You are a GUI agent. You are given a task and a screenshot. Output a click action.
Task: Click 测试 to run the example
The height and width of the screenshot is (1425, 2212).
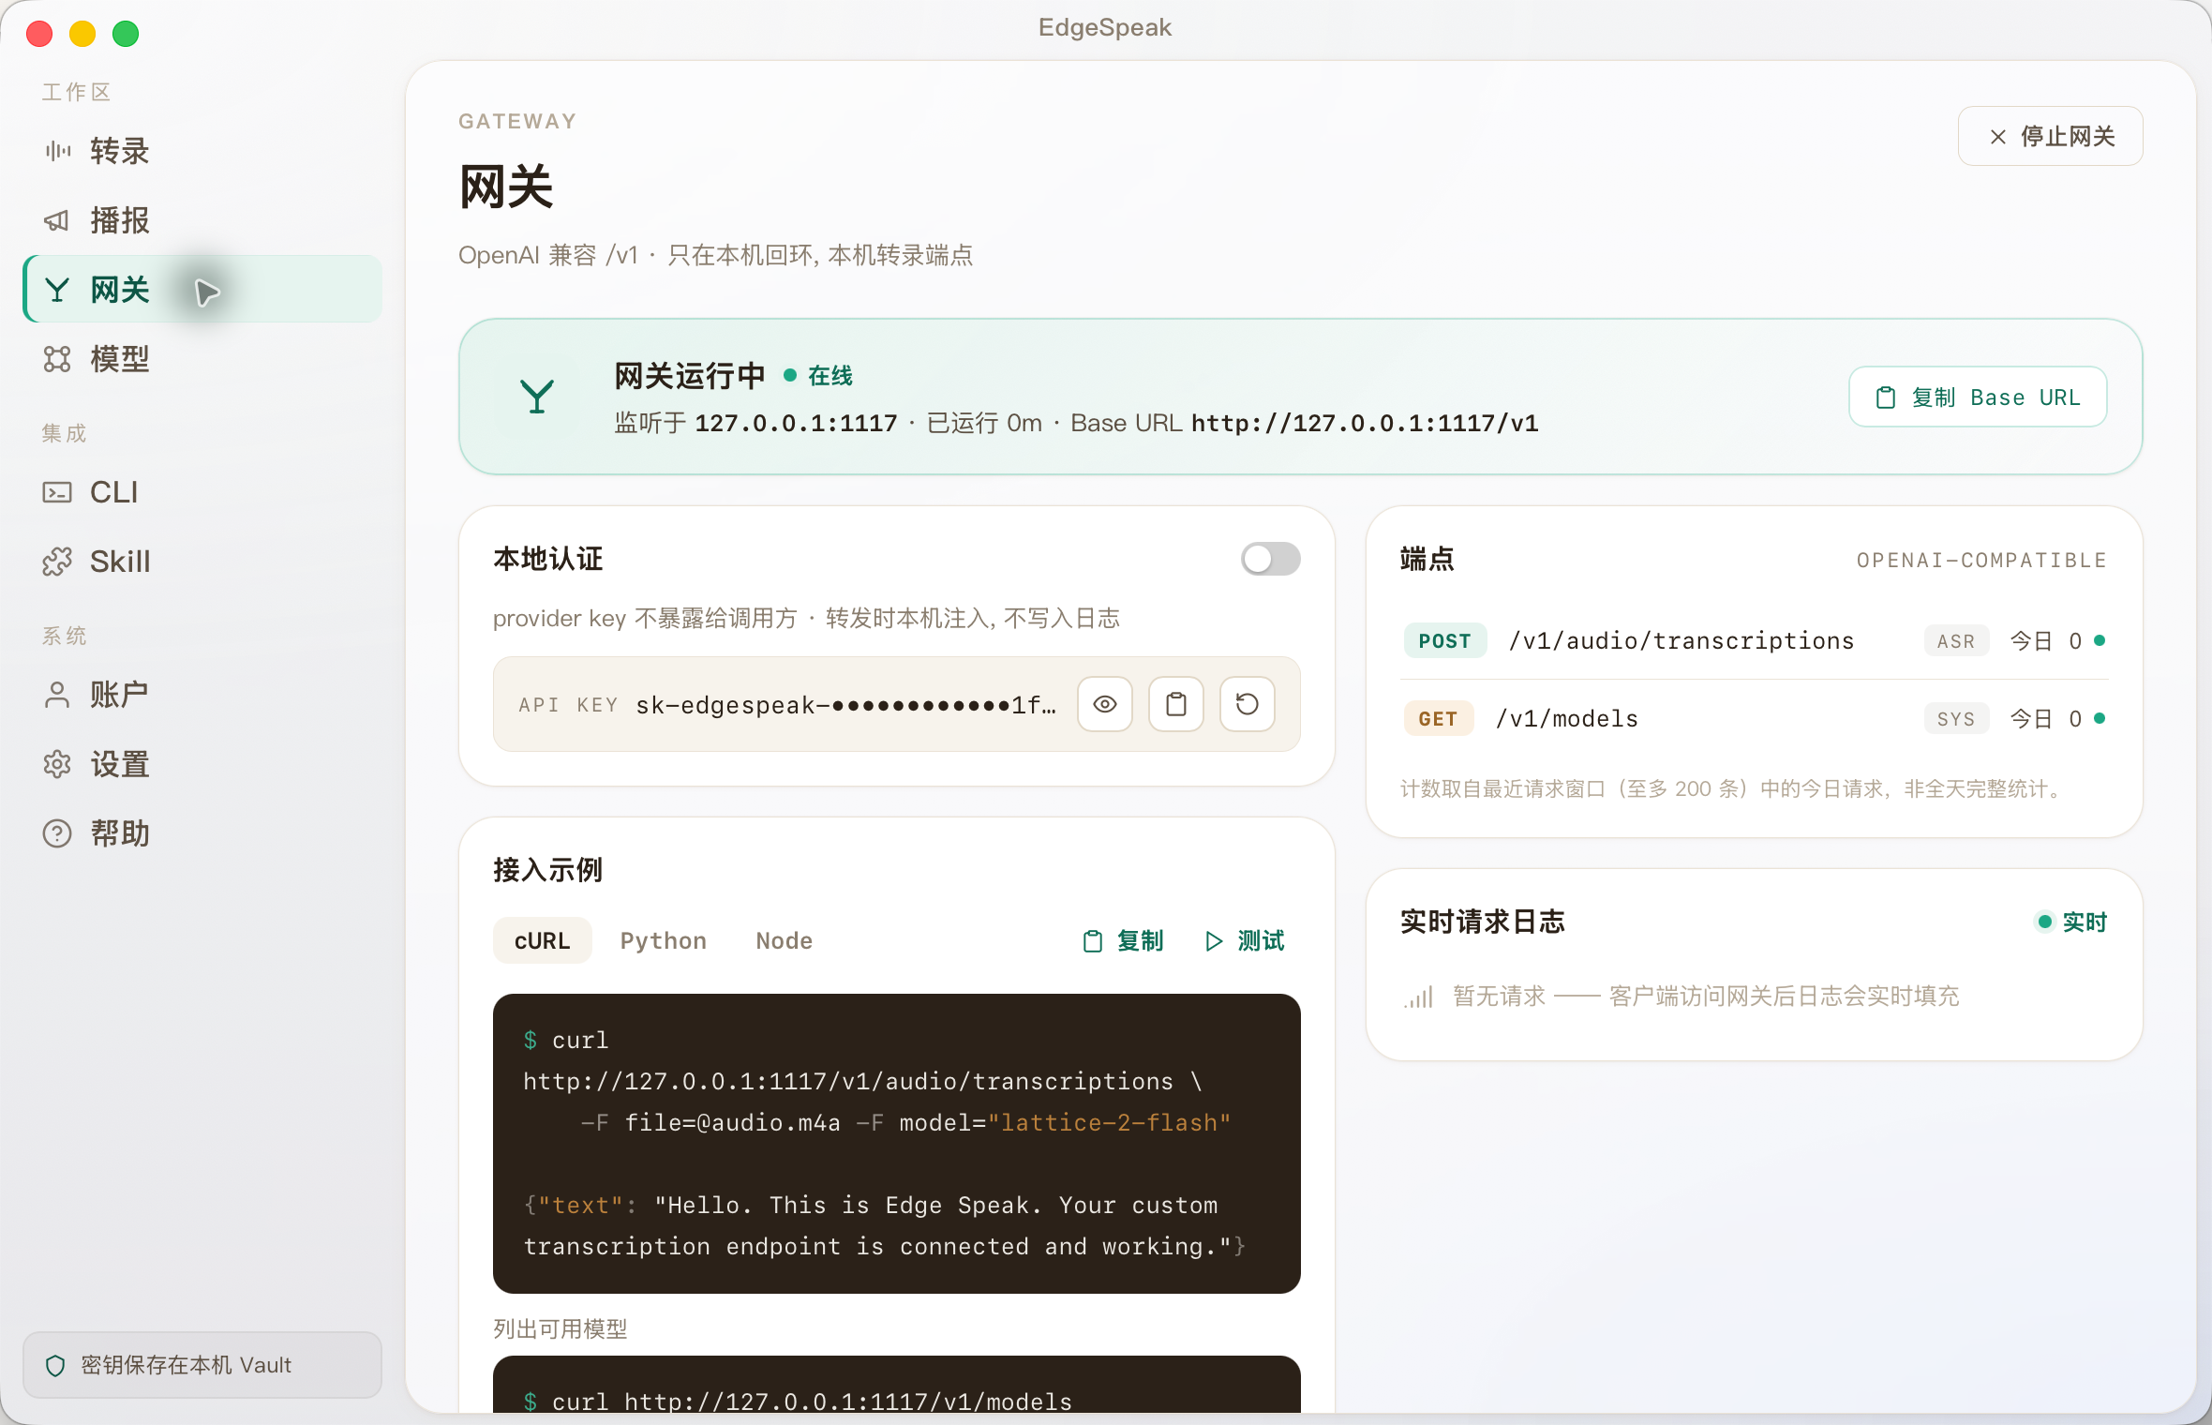pos(1244,940)
